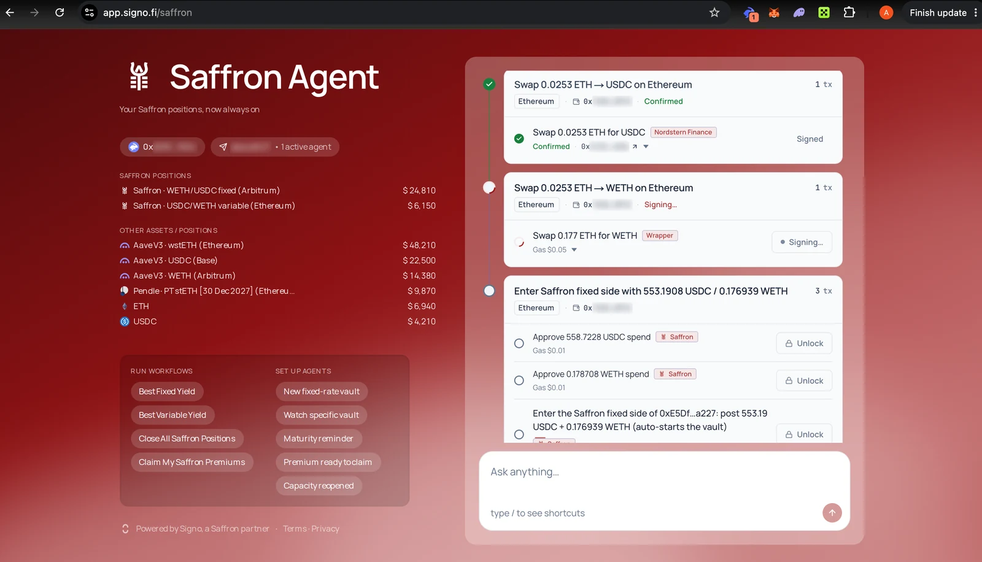Set up the Capacity reopened agent
The width and height of the screenshot is (982, 562).
(319, 485)
